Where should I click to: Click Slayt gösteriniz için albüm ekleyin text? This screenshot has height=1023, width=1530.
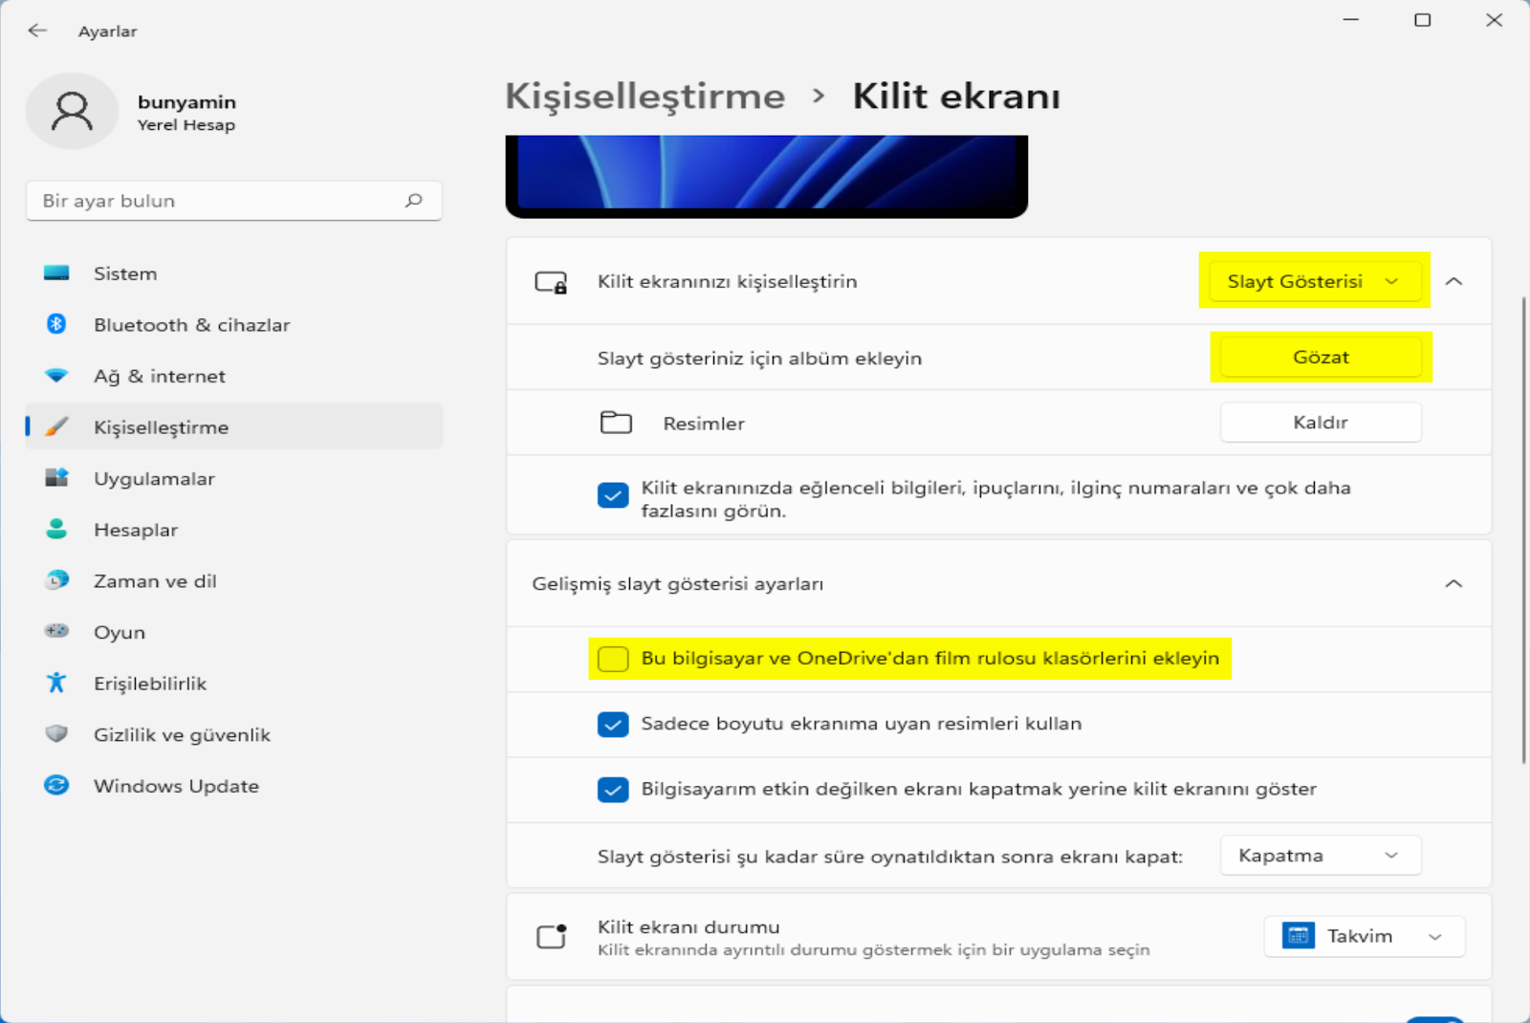pyautogui.click(x=759, y=358)
